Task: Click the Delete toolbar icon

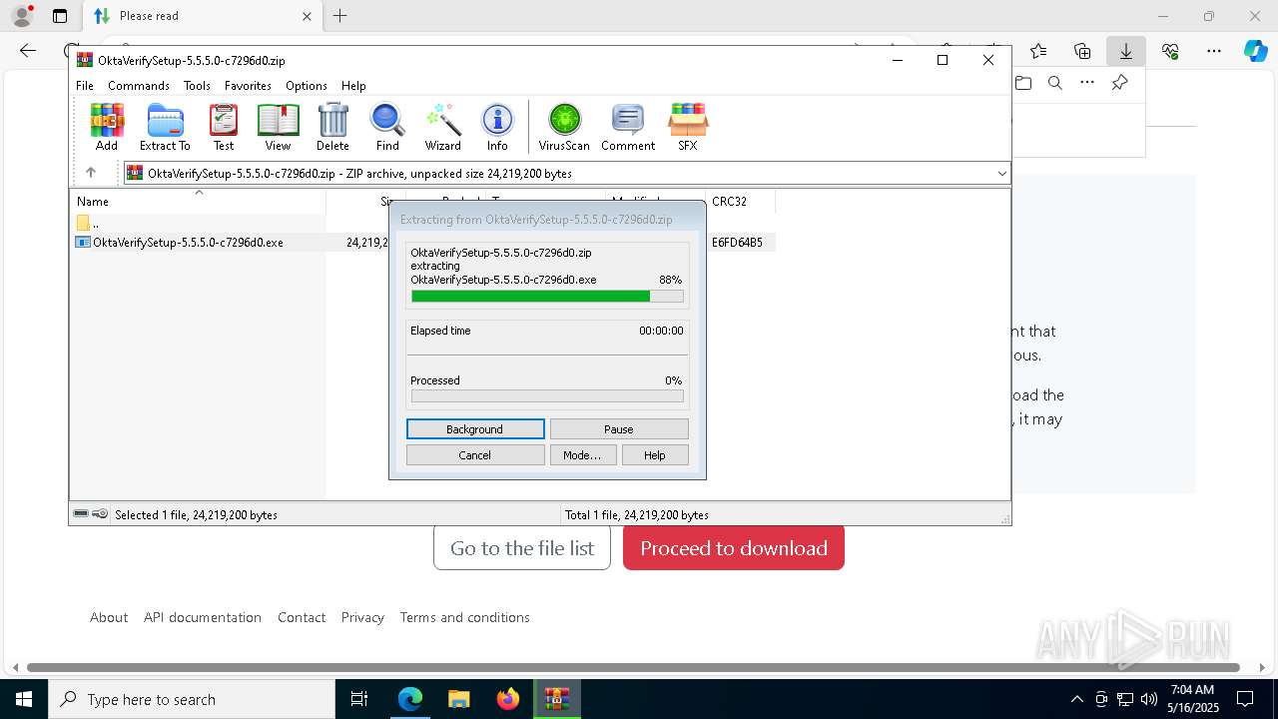Action: pyautogui.click(x=332, y=127)
